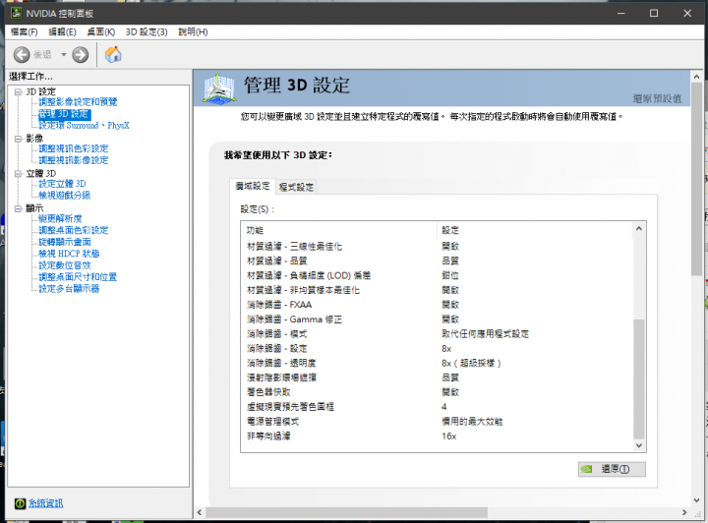Screen dimensions: 708x523
Task: Select the 消除鋸齒 - 模式 row
Action: tap(437, 334)
